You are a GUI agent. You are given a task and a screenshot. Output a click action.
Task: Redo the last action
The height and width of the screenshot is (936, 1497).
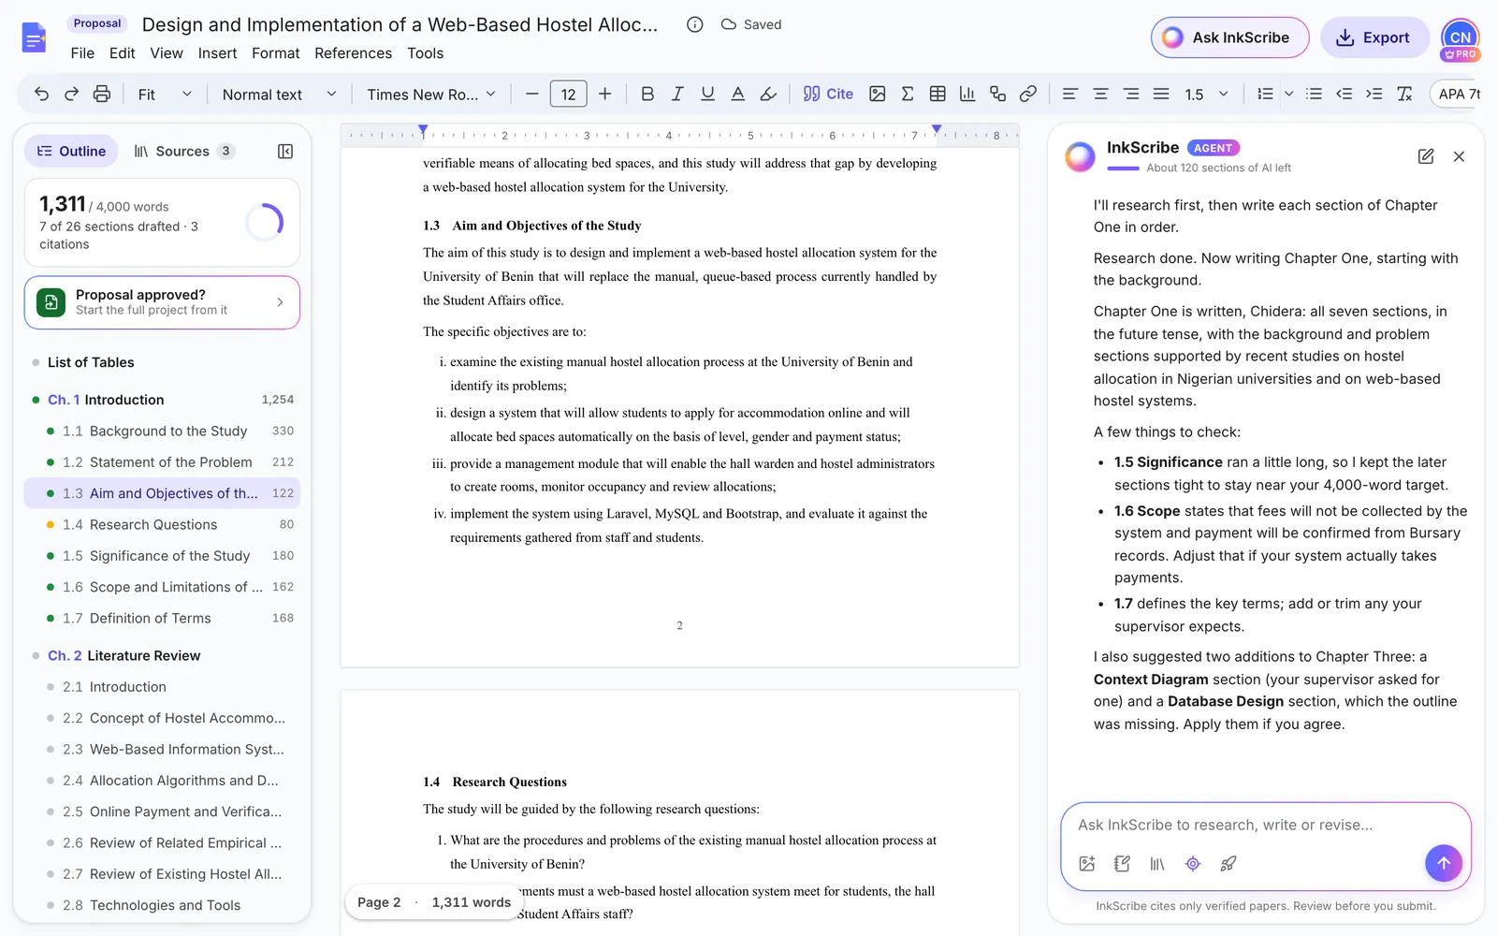[x=71, y=94]
